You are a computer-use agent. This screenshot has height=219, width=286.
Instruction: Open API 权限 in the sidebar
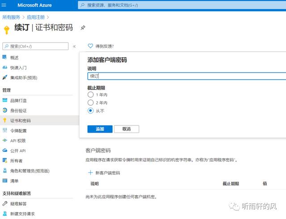click(x=18, y=141)
